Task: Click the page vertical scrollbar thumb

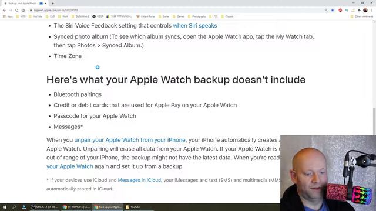Action: (374, 121)
